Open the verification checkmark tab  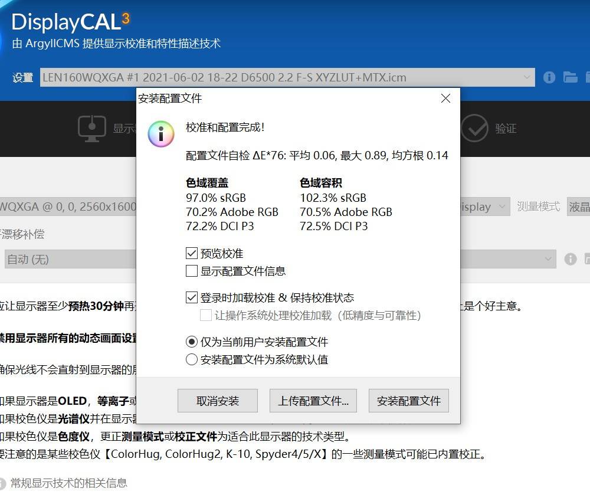tap(474, 128)
